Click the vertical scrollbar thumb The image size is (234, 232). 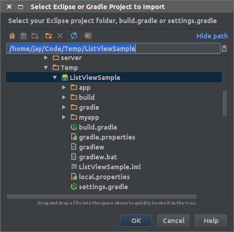tap(225, 103)
